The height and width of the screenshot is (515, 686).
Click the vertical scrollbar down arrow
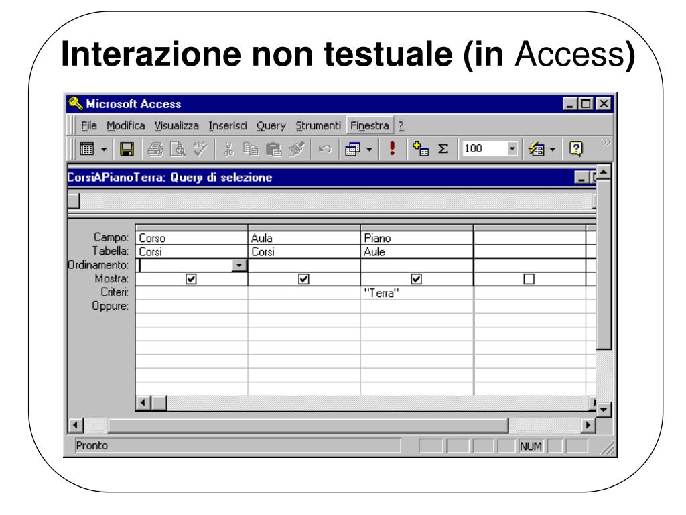coord(604,410)
